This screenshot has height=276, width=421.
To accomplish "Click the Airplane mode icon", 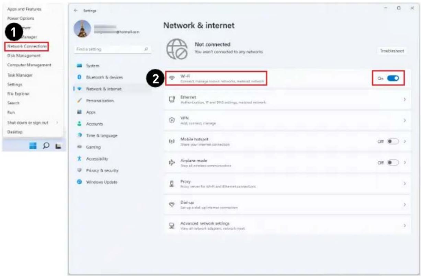I will pos(172,163).
